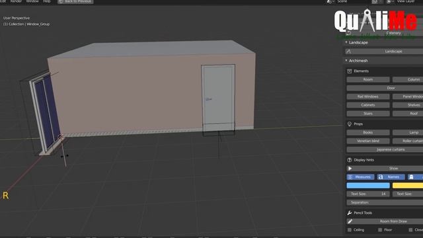Open the yellow names color swatch
This screenshot has height=238, width=423.
click(408, 185)
